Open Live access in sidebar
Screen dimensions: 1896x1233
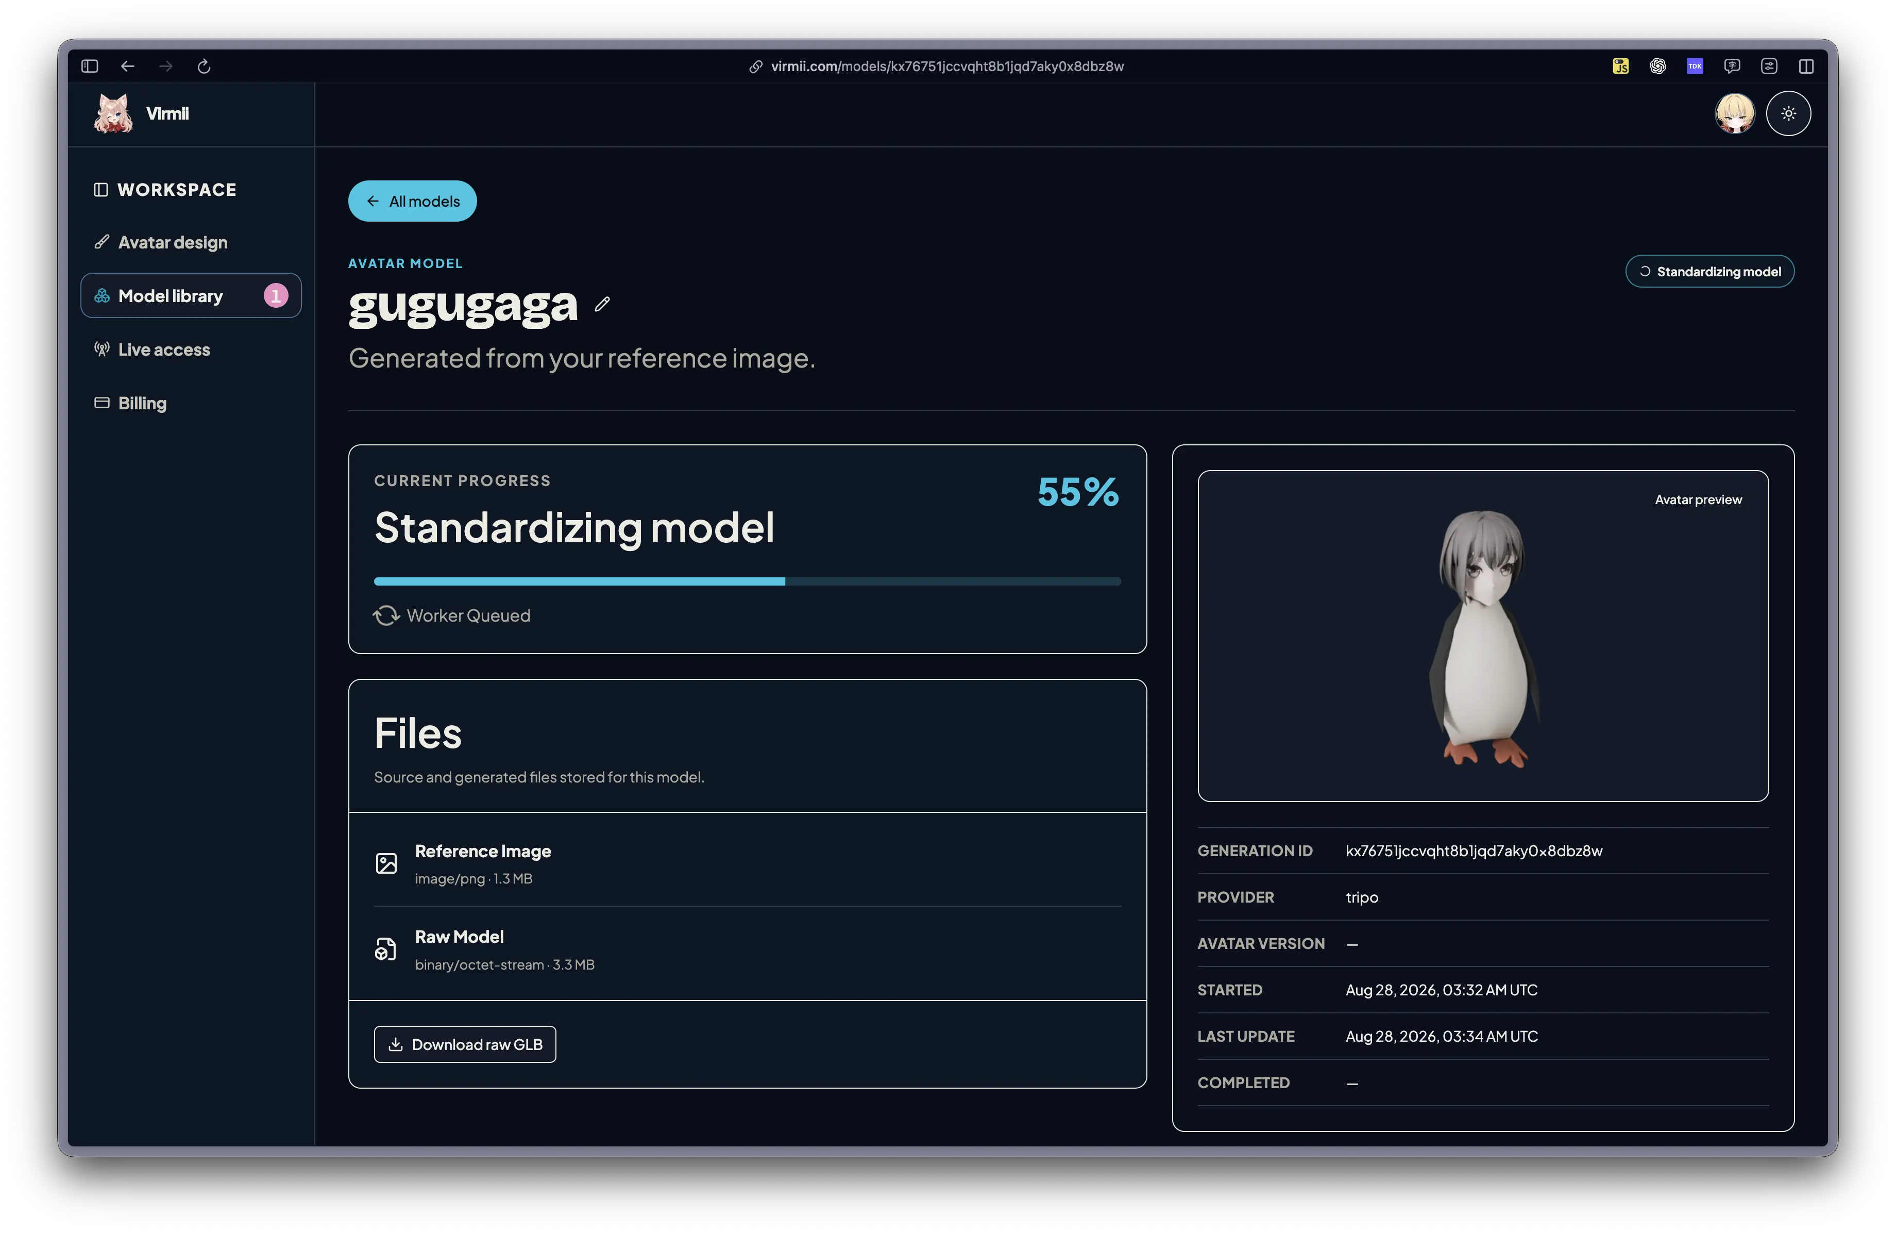pyautogui.click(x=191, y=349)
